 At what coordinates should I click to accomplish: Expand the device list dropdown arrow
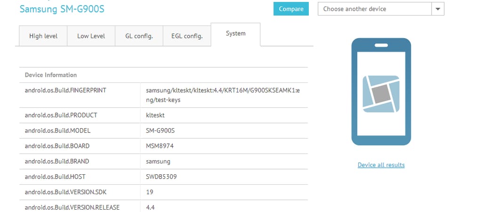pos(438,9)
